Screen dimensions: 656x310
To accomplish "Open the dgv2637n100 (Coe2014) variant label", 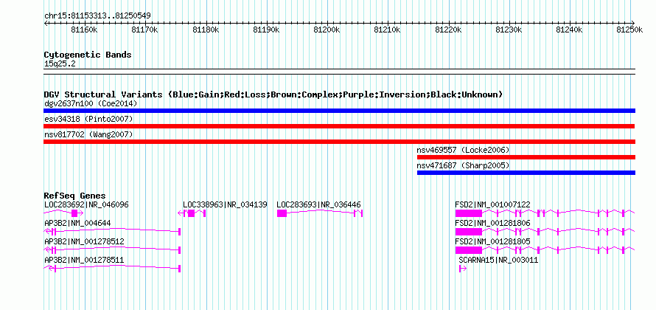I will 91,103.
